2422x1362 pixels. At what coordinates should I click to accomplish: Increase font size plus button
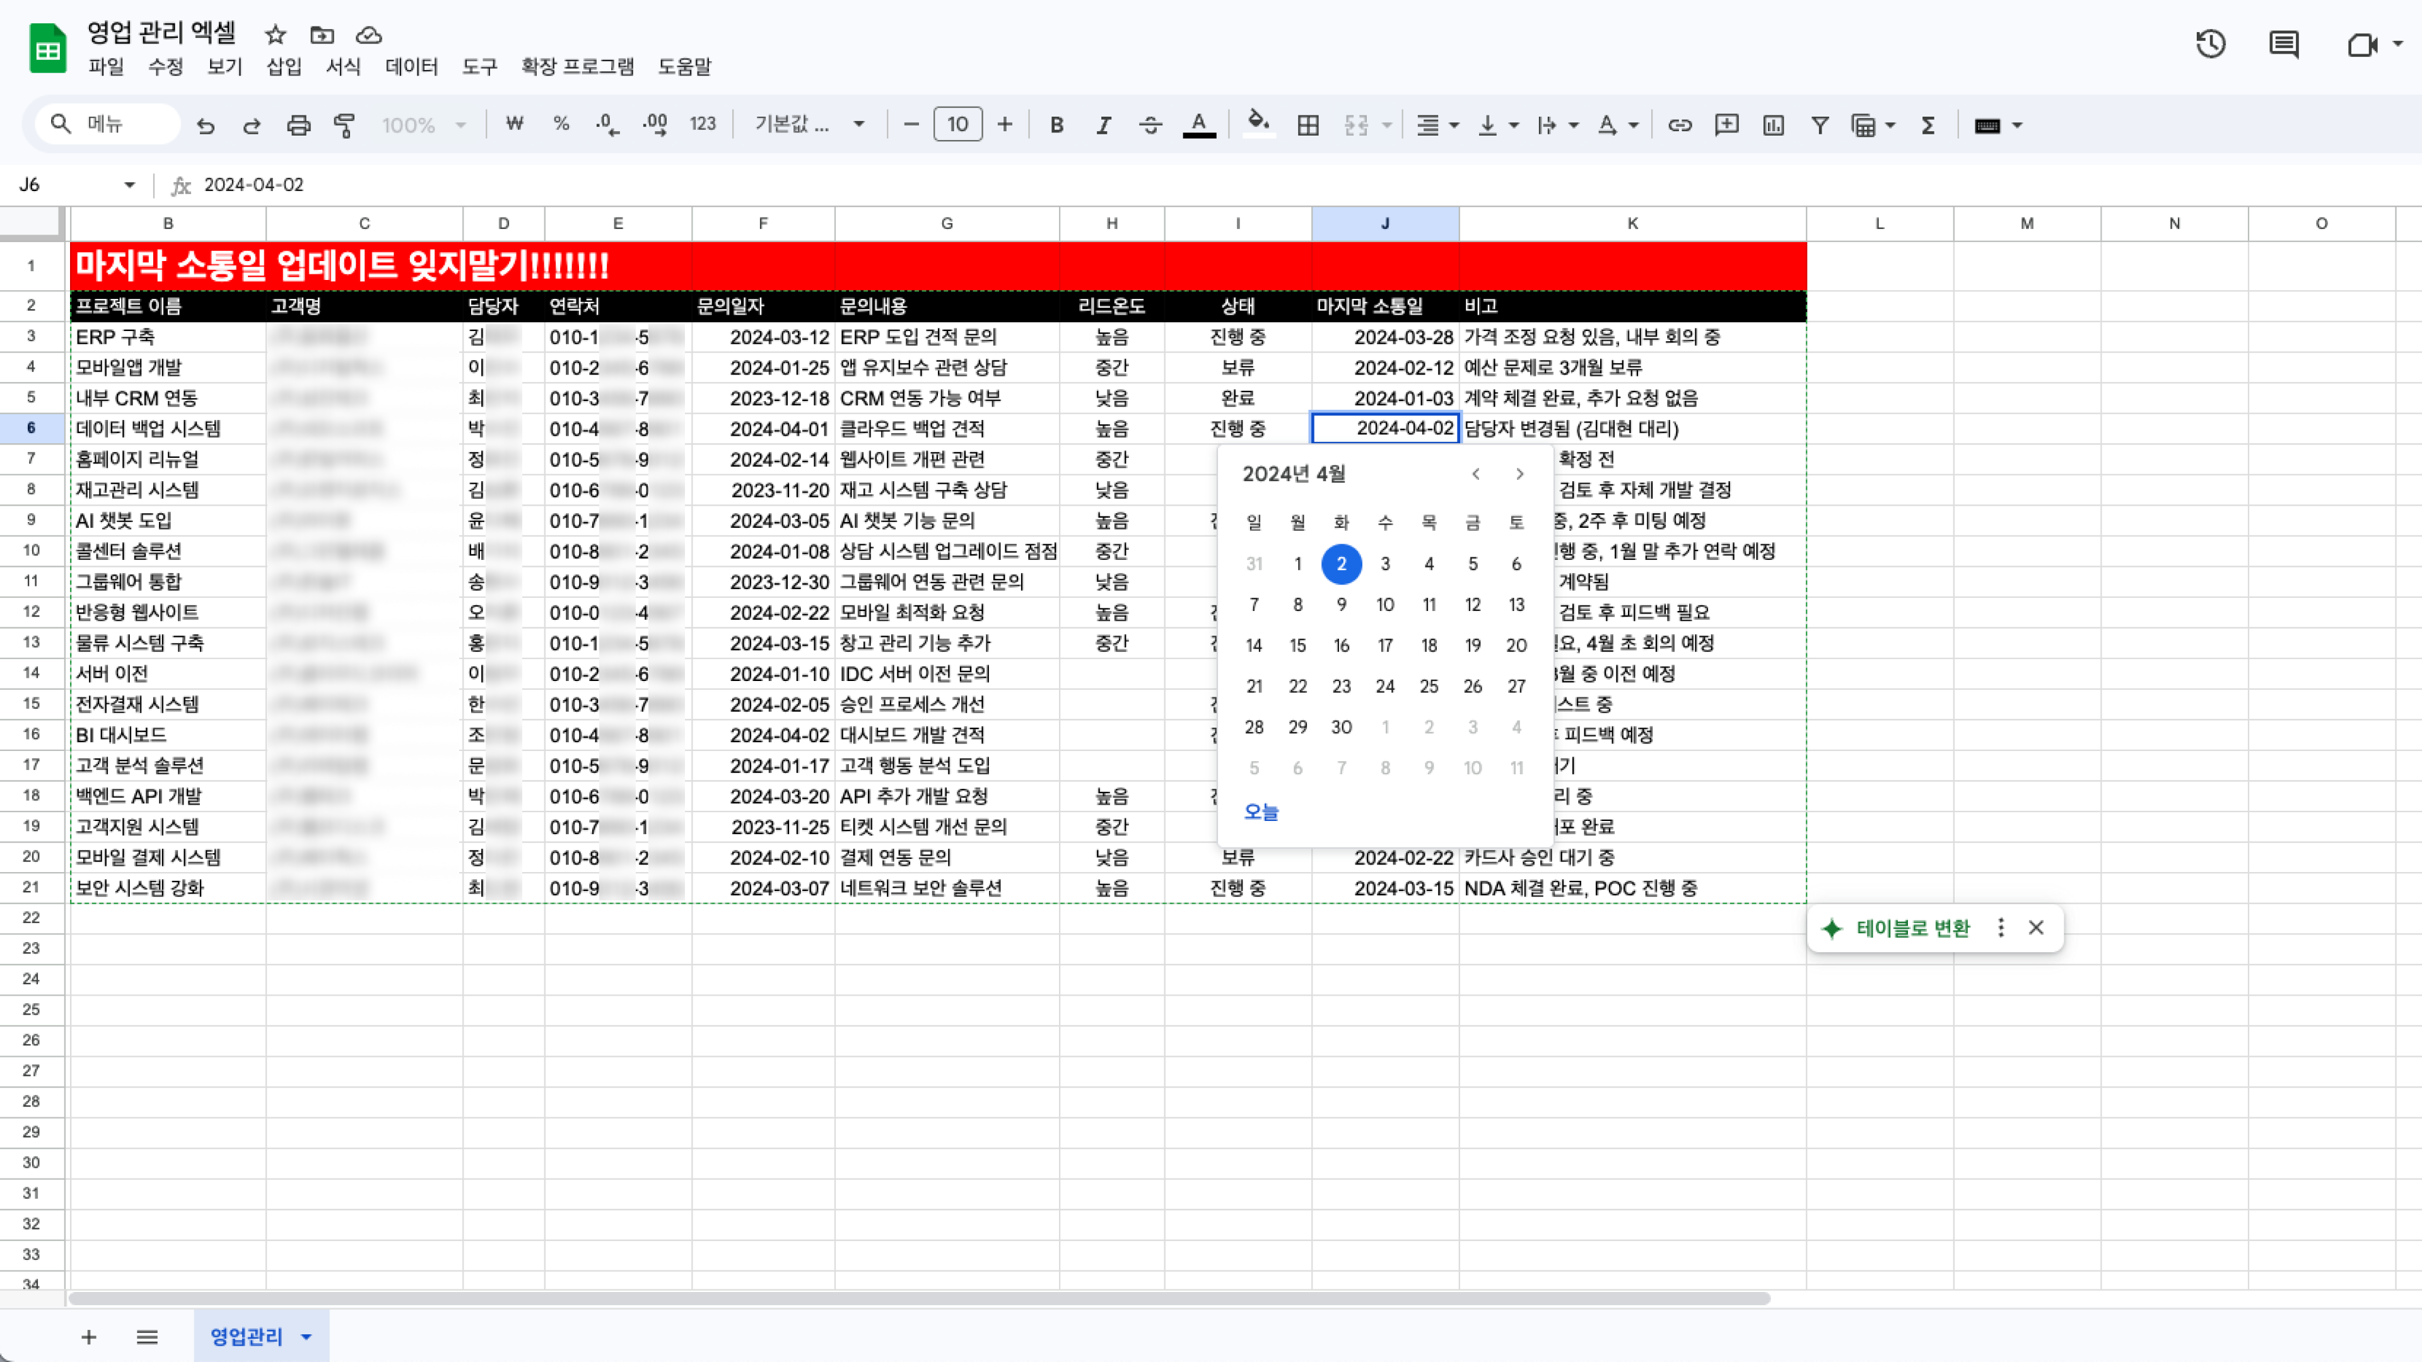click(x=1005, y=124)
